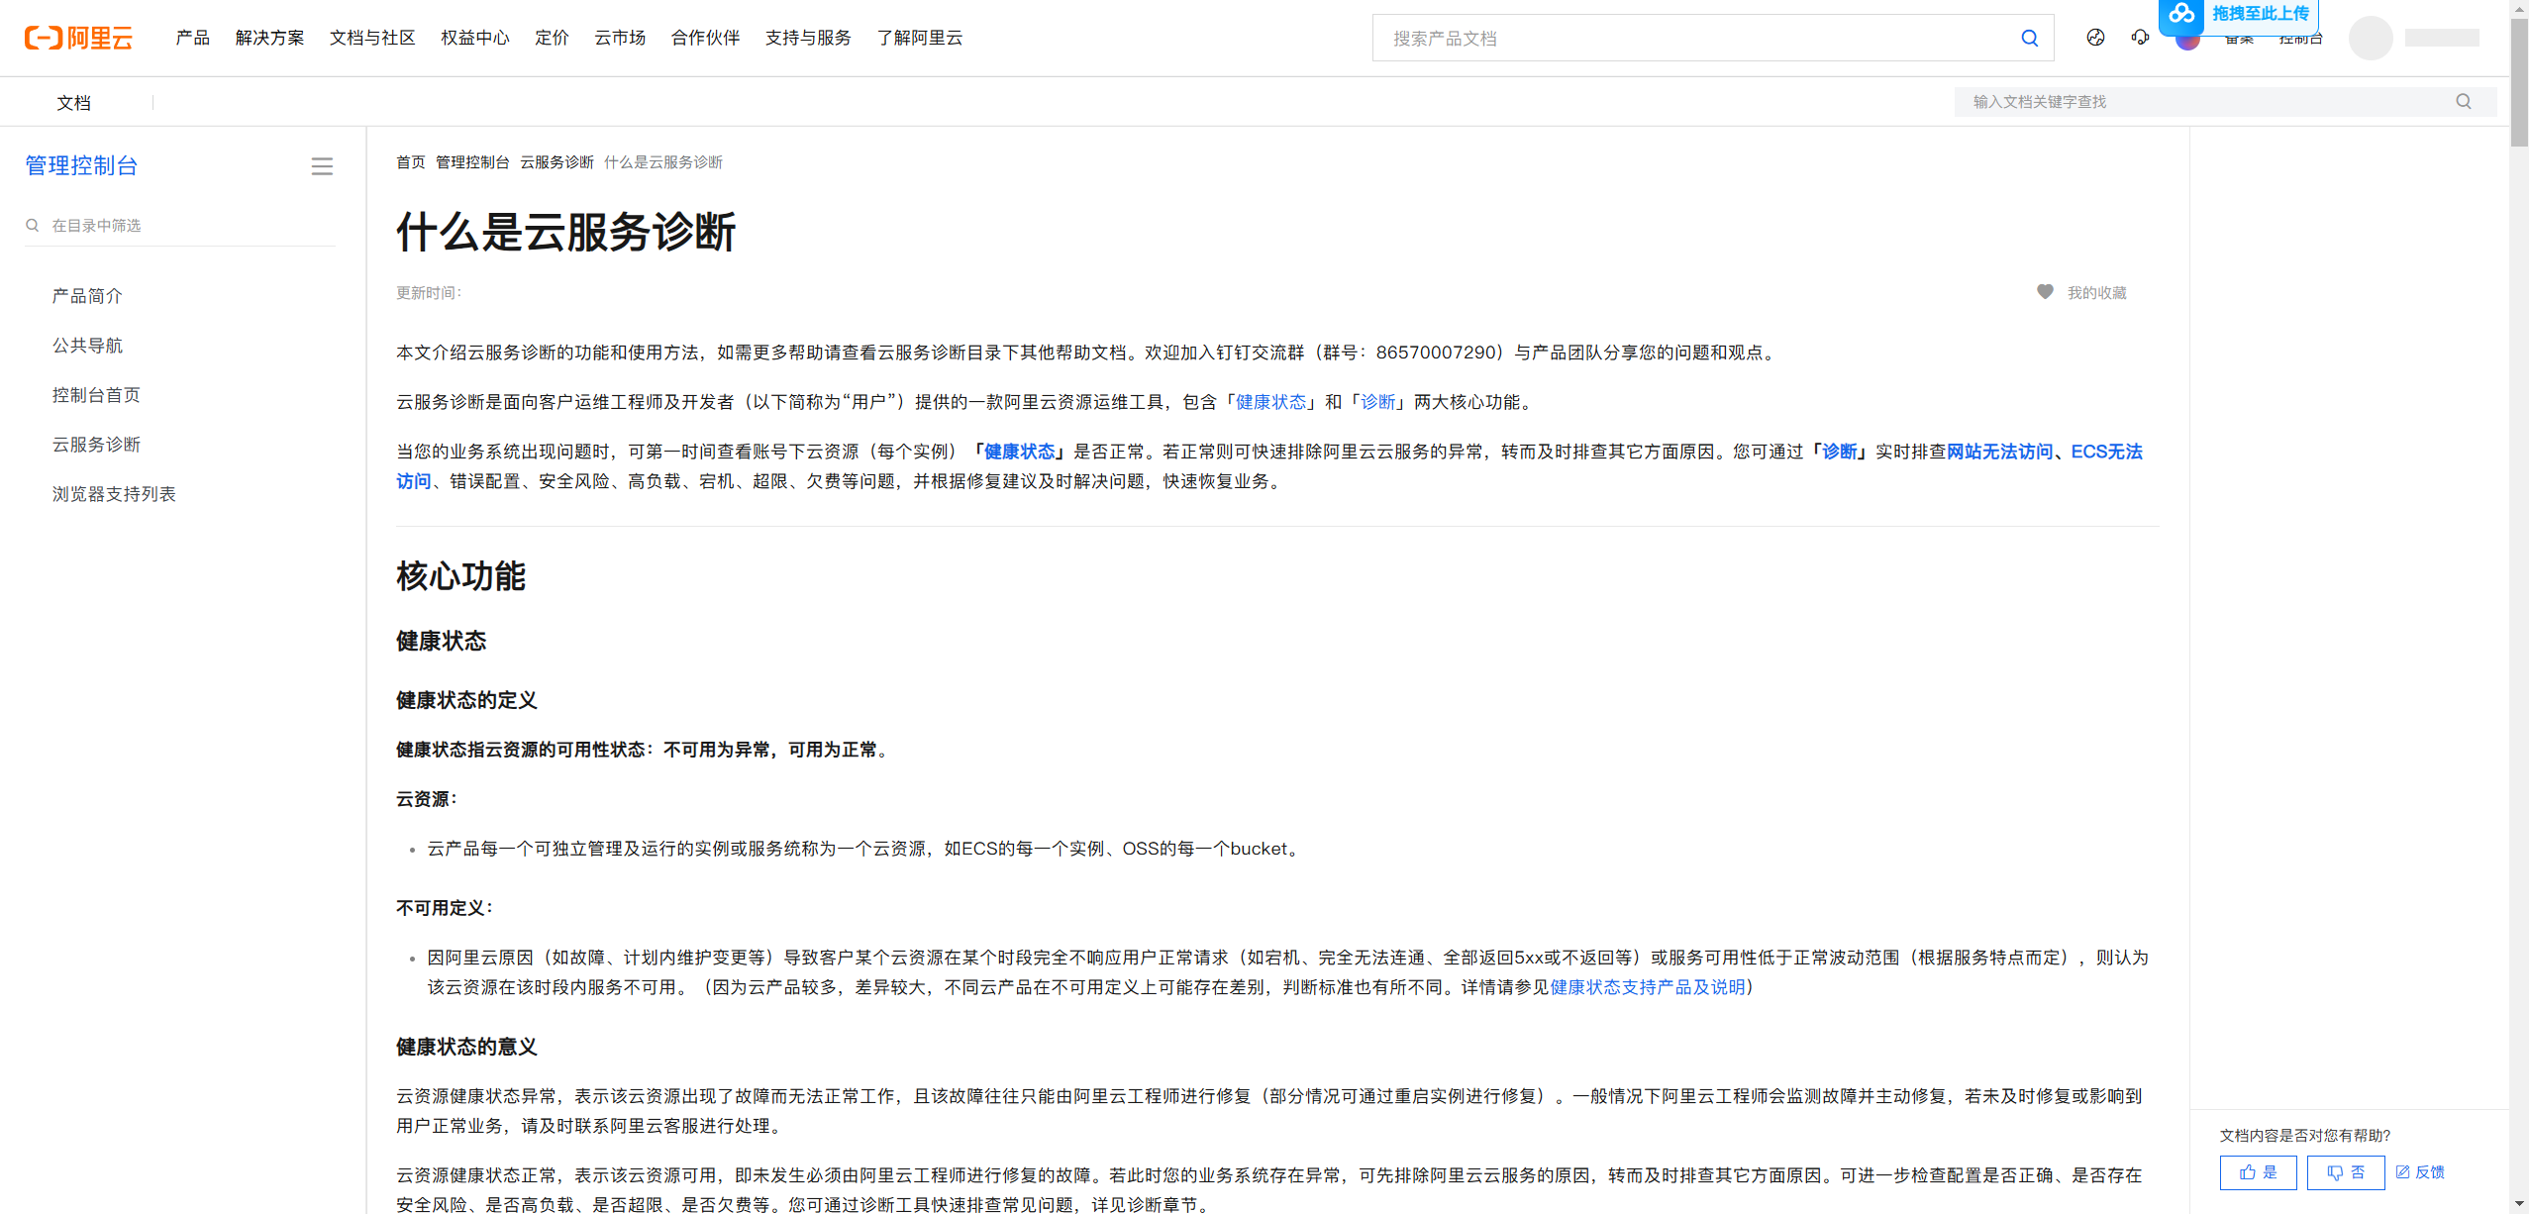Open the 网站无法访问 hyperlink
This screenshot has width=2529, height=1214.
[1999, 452]
